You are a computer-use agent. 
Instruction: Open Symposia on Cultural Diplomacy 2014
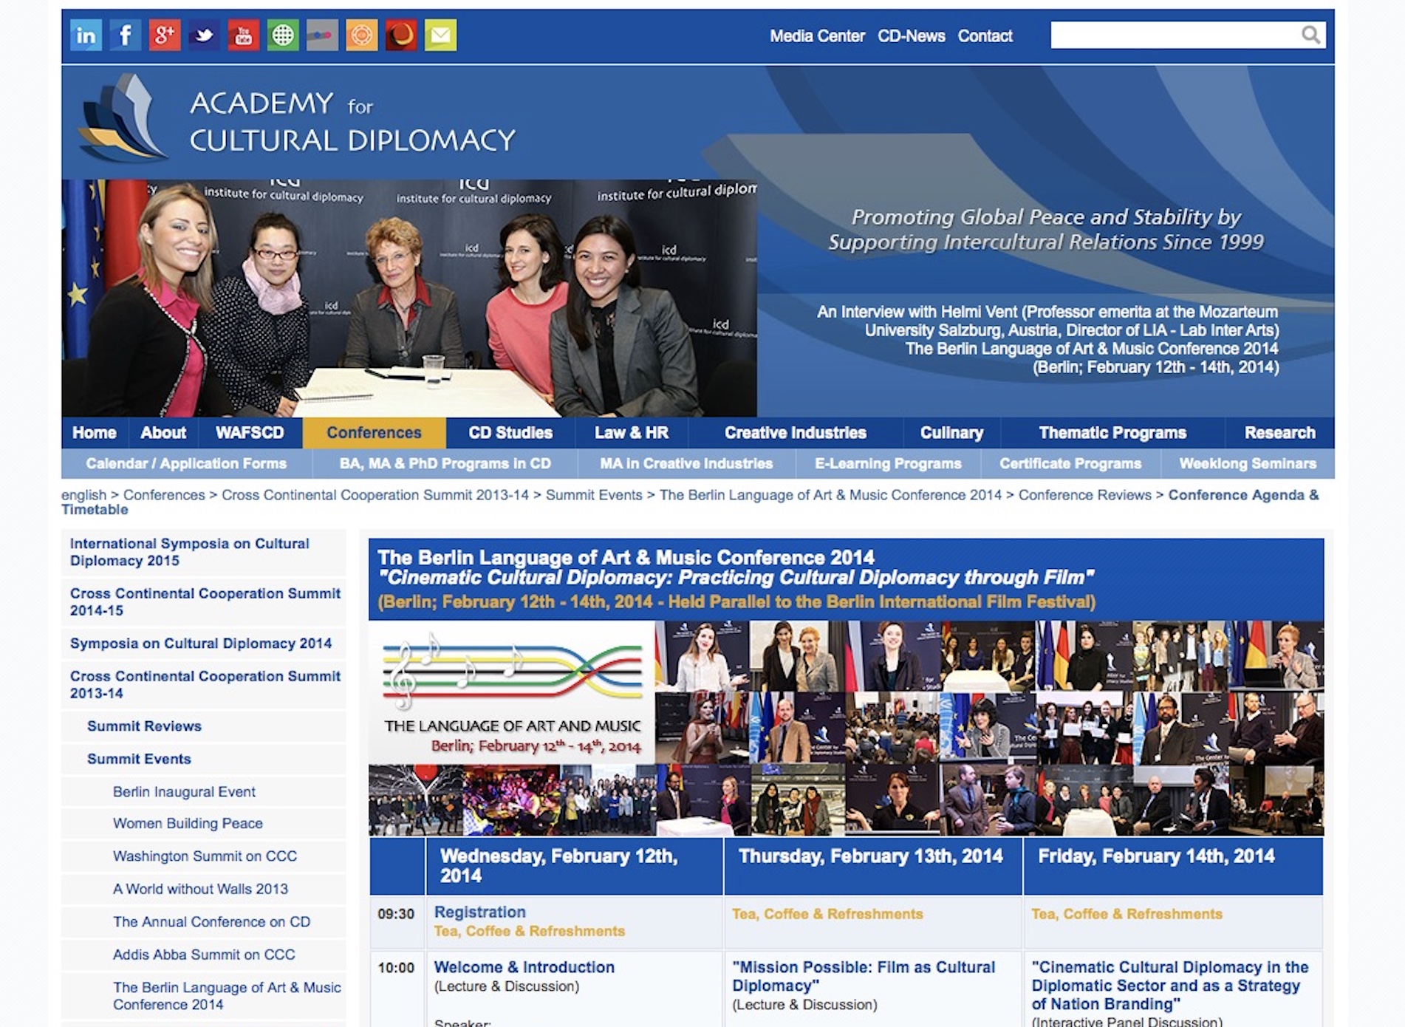click(x=203, y=644)
